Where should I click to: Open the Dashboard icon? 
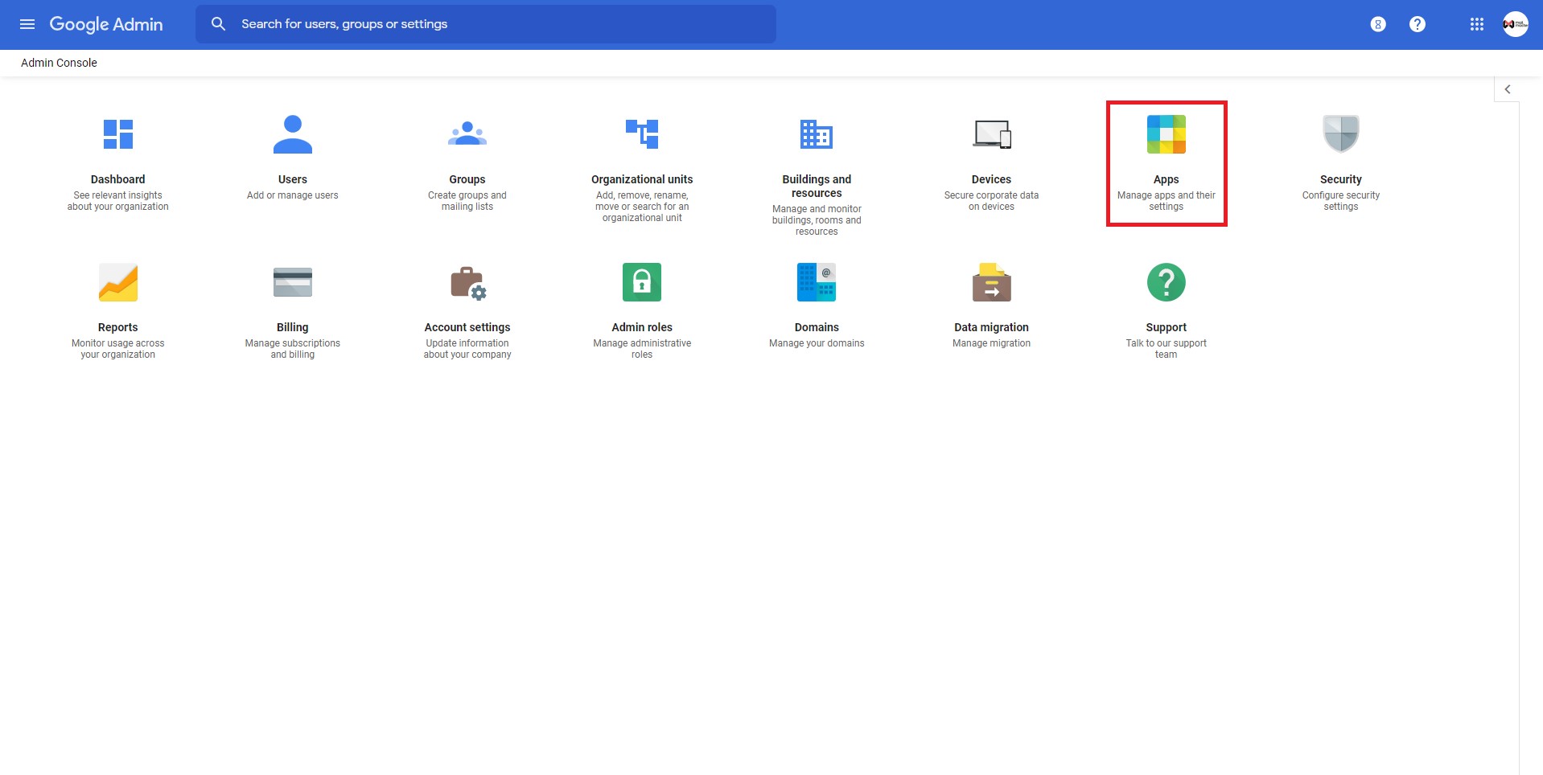click(118, 134)
